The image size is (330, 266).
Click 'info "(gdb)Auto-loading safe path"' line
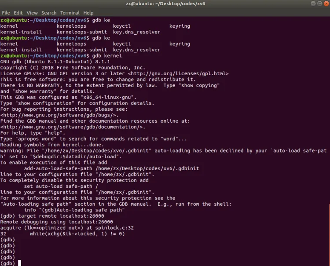tap(74, 210)
